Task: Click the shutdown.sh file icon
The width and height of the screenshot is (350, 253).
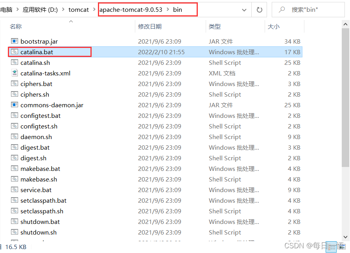Action: (x=15, y=232)
